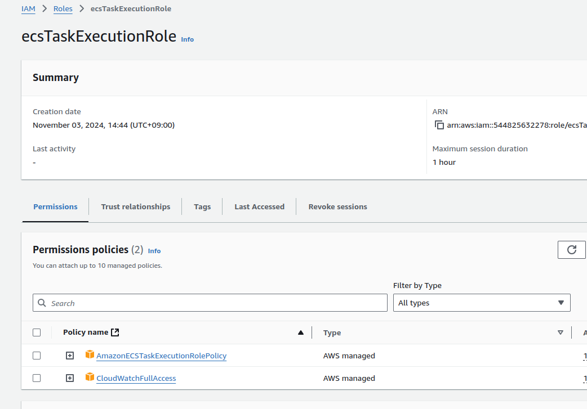This screenshot has width=587, height=409.
Task: Click the policy search input field
Action: pyautogui.click(x=214, y=303)
